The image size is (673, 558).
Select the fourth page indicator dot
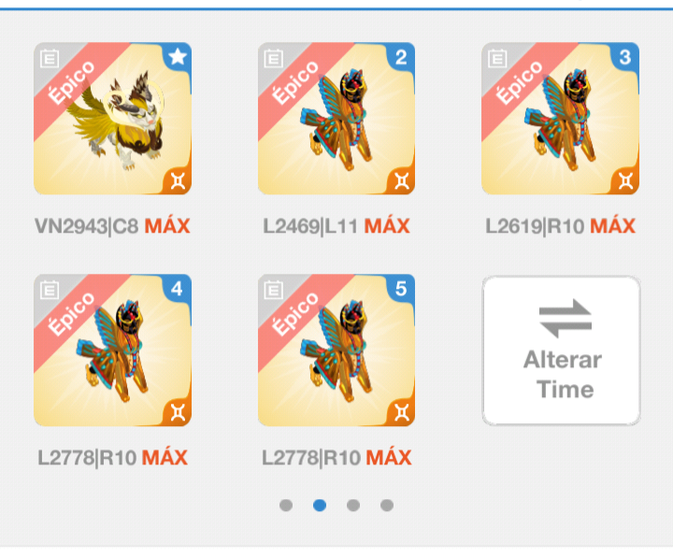pos(387,506)
